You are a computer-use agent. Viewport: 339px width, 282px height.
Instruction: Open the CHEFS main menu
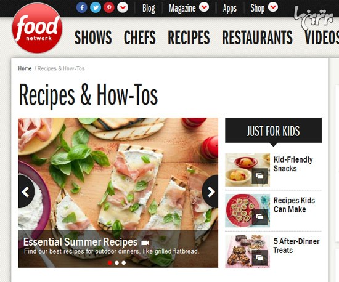(x=140, y=38)
